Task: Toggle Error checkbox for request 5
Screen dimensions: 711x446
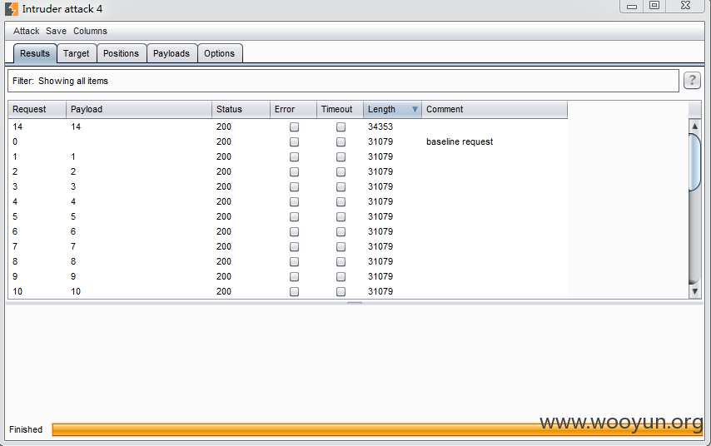Action: tap(294, 216)
